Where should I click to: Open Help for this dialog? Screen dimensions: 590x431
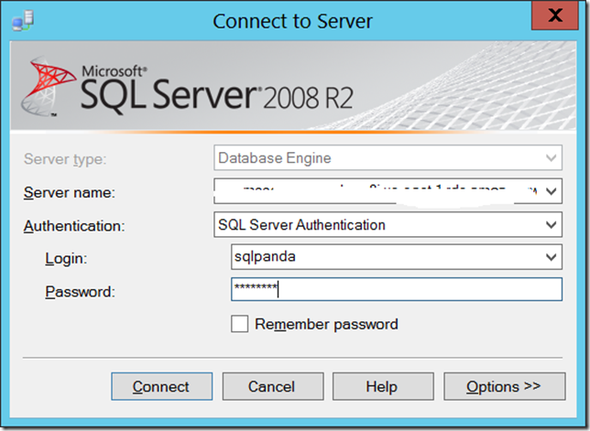pos(381,387)
